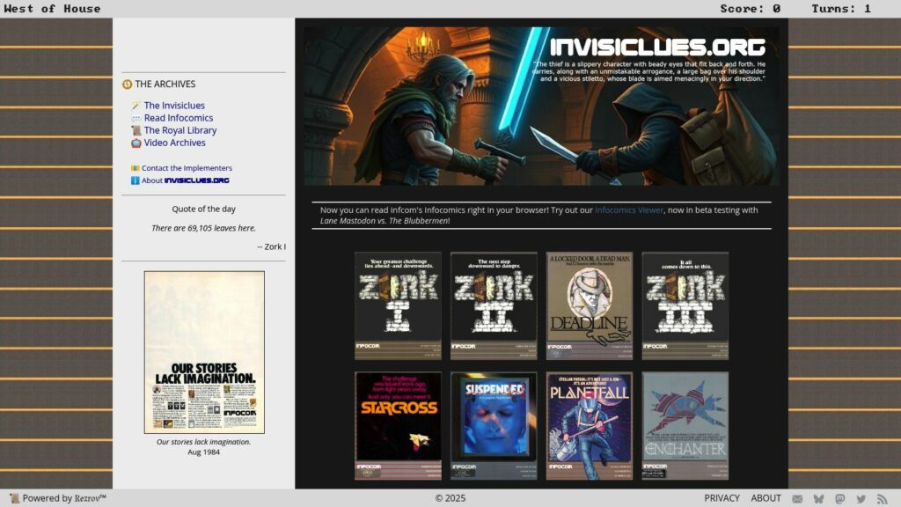Open the email envelope icon in footer
Image resolution: width=901 pixels, height=507 pixels.
coord(797,499)
